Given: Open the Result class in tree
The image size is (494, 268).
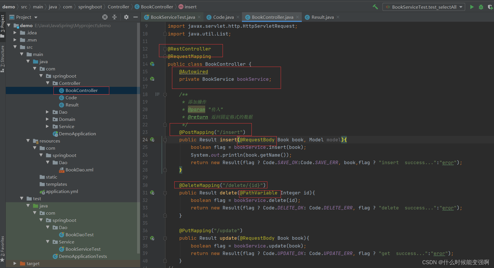Looking at the screenshot, I should pos(72,105).
